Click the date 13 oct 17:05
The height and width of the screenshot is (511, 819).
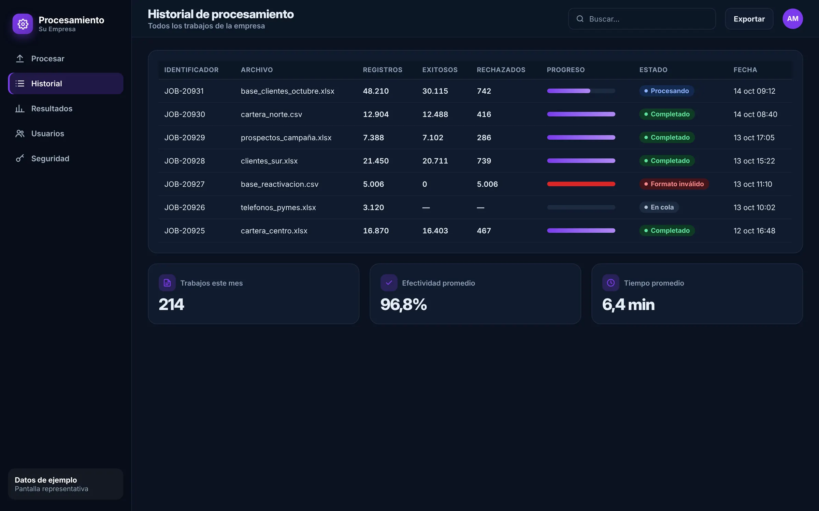pos(754,138)
